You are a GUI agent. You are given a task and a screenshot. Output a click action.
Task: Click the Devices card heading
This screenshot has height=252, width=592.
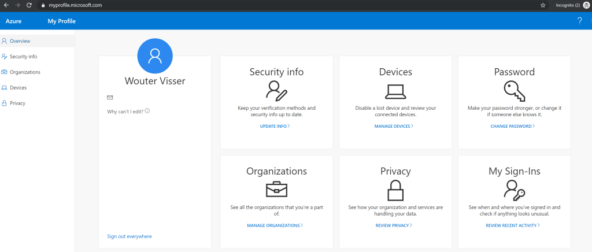[395, 72]
